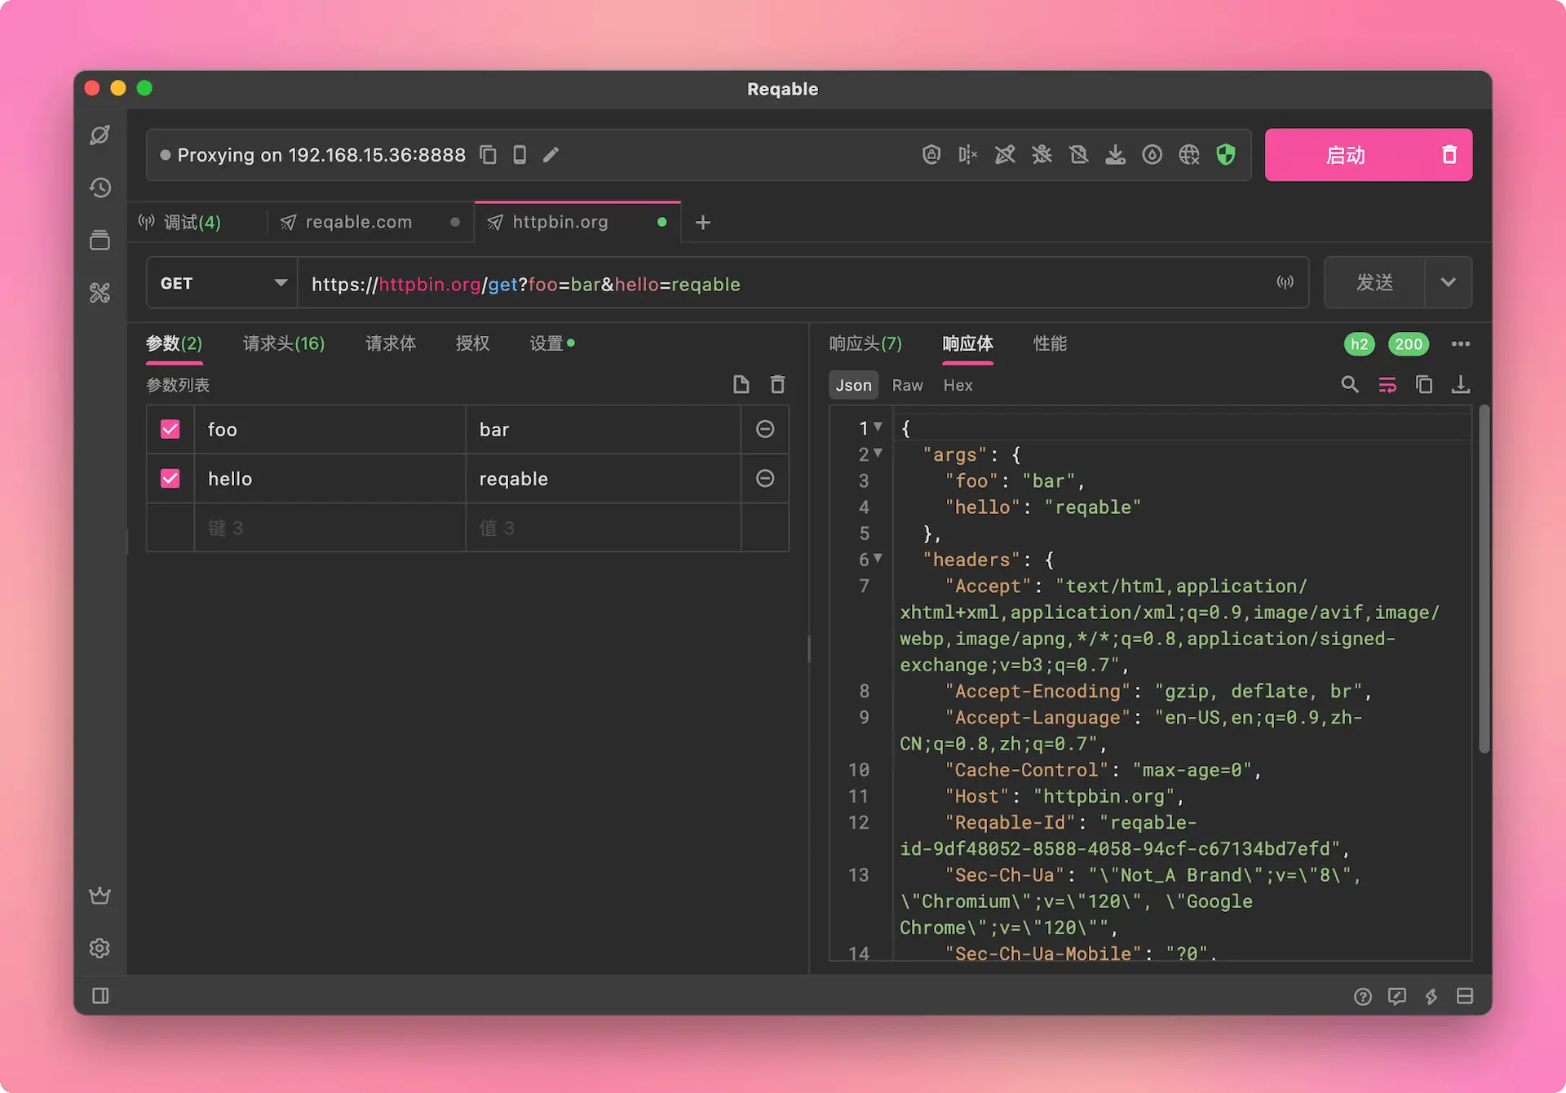The image size is (1566, 1093).
Task: Uncheck the hello parameter checkbox
Action: (x=170, y=478)
